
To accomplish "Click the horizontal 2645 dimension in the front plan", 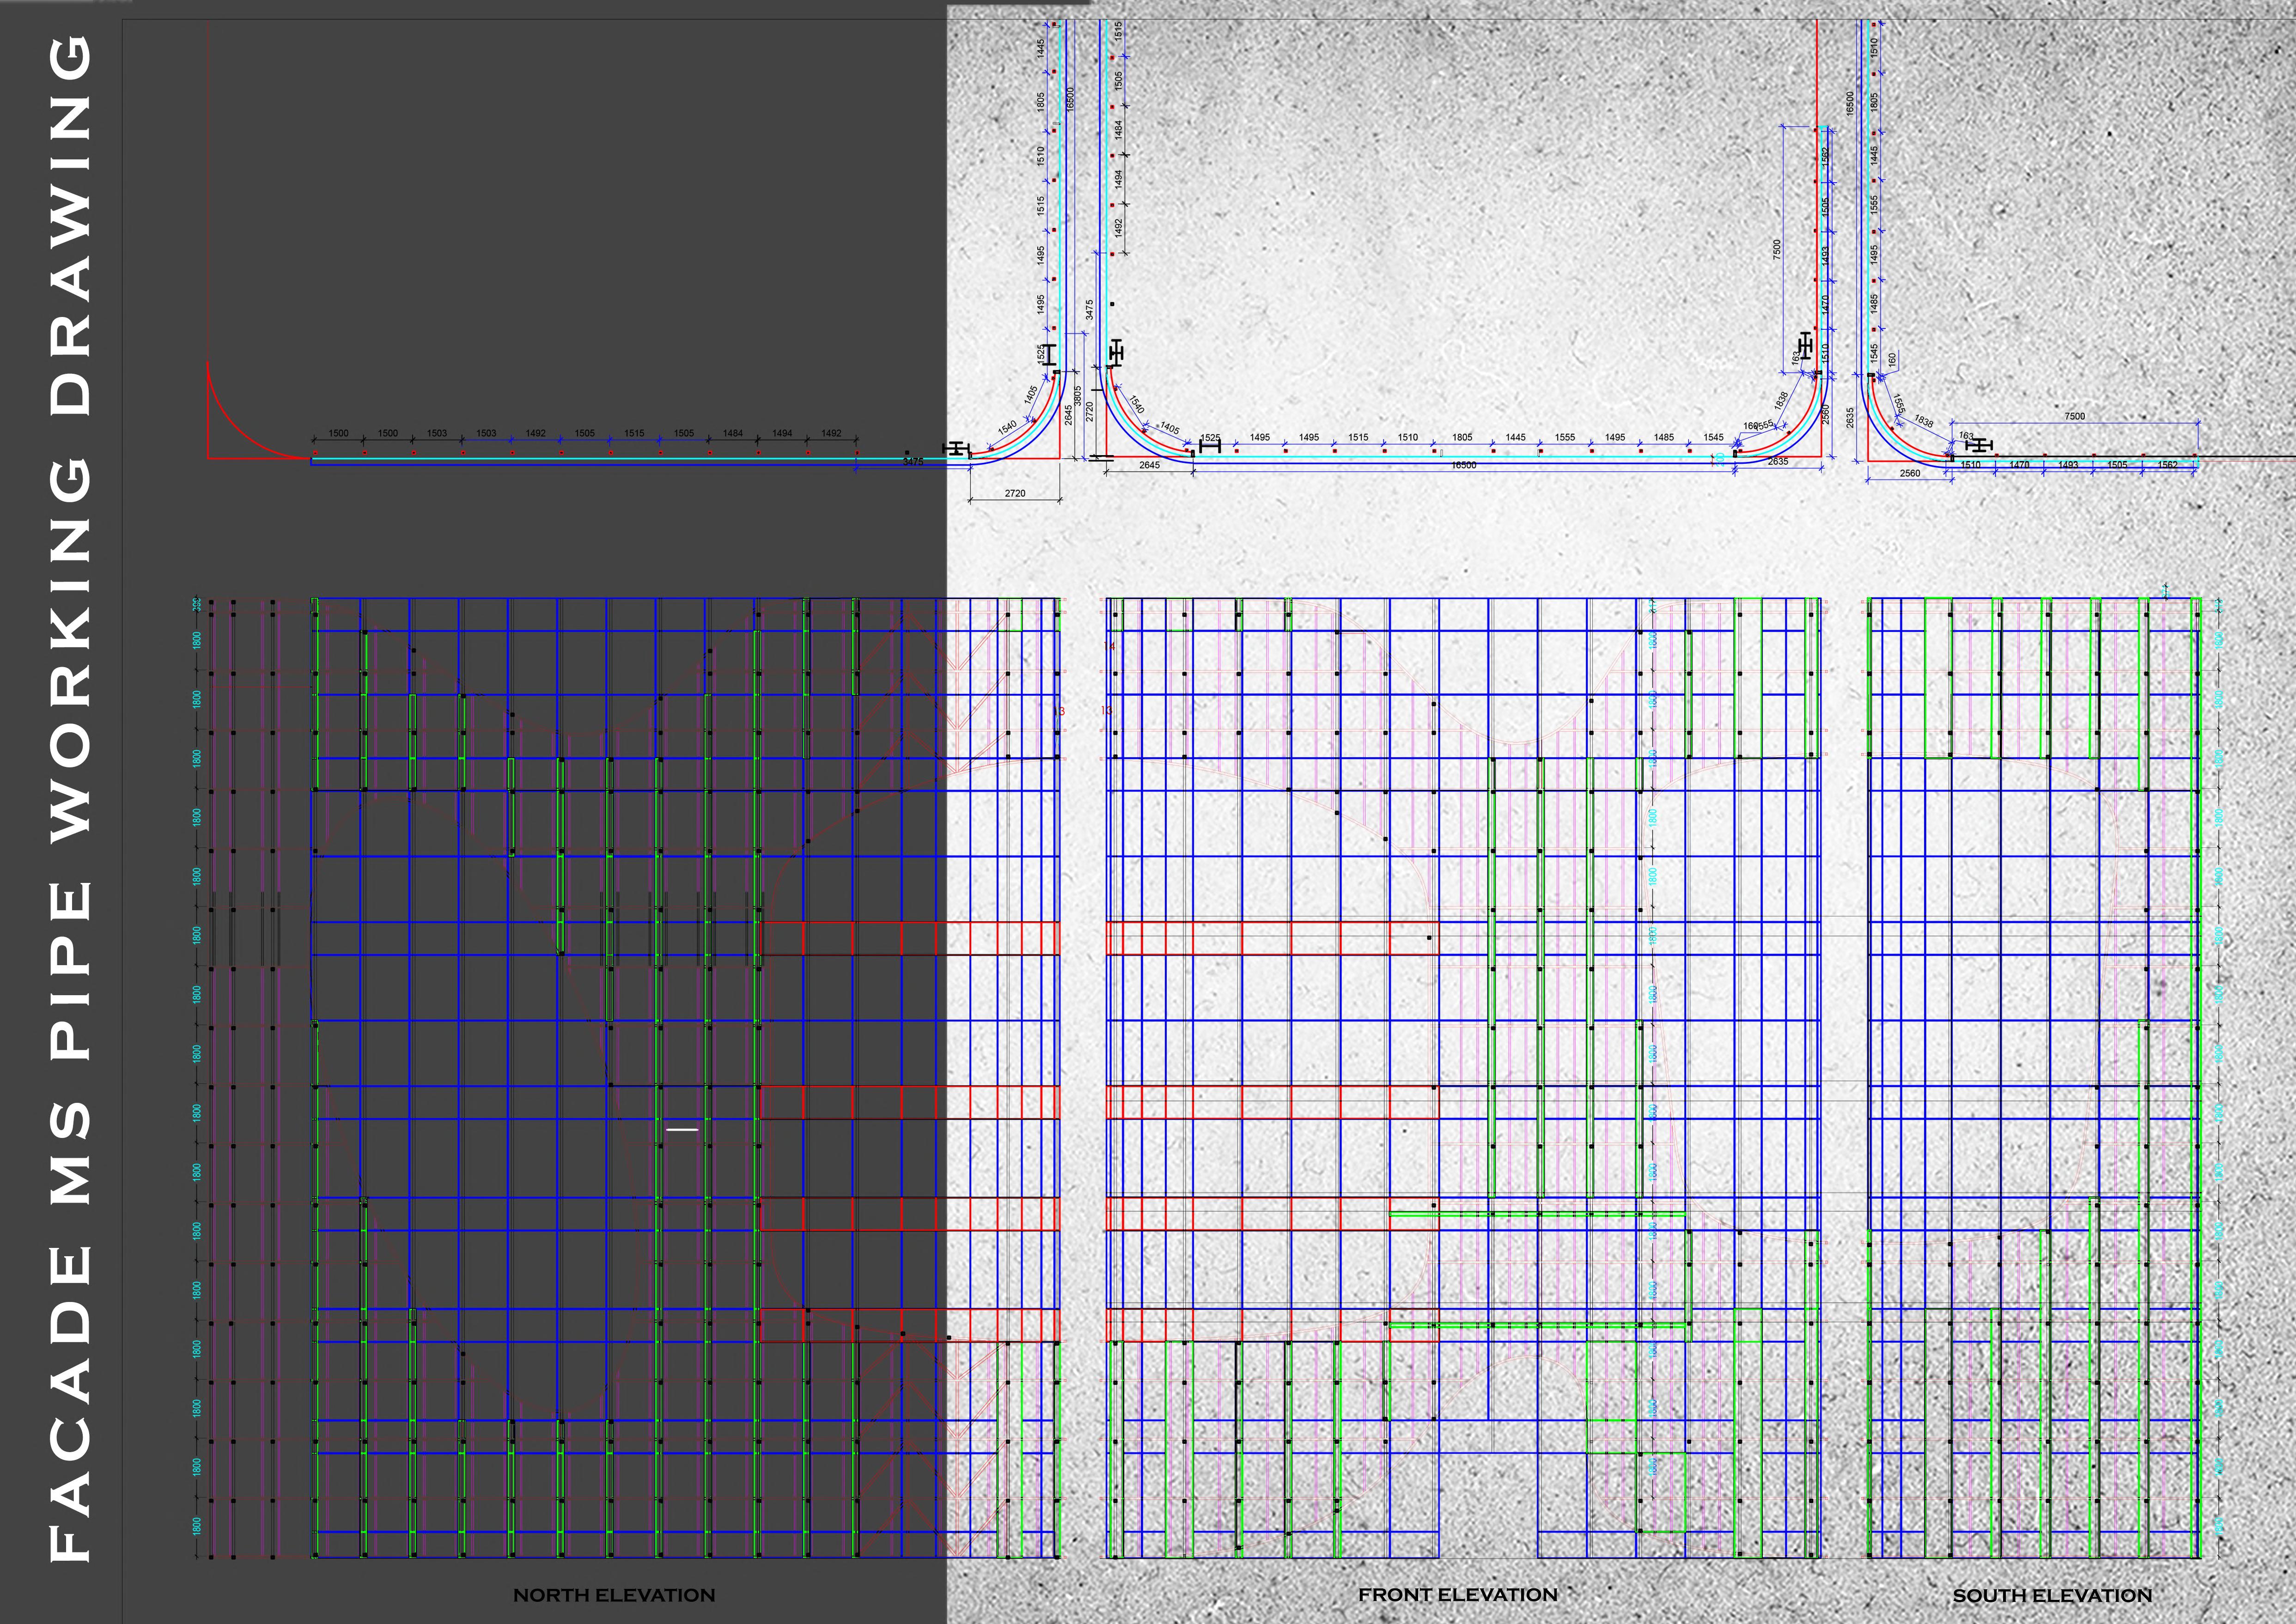I will [1150, 465].
